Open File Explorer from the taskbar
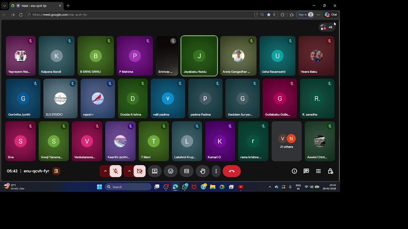Viewport: 408px width, 229px height. 213,187
